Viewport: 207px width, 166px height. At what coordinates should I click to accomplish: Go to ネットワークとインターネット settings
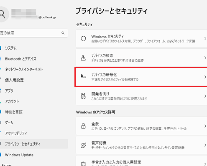pos(24,69)
